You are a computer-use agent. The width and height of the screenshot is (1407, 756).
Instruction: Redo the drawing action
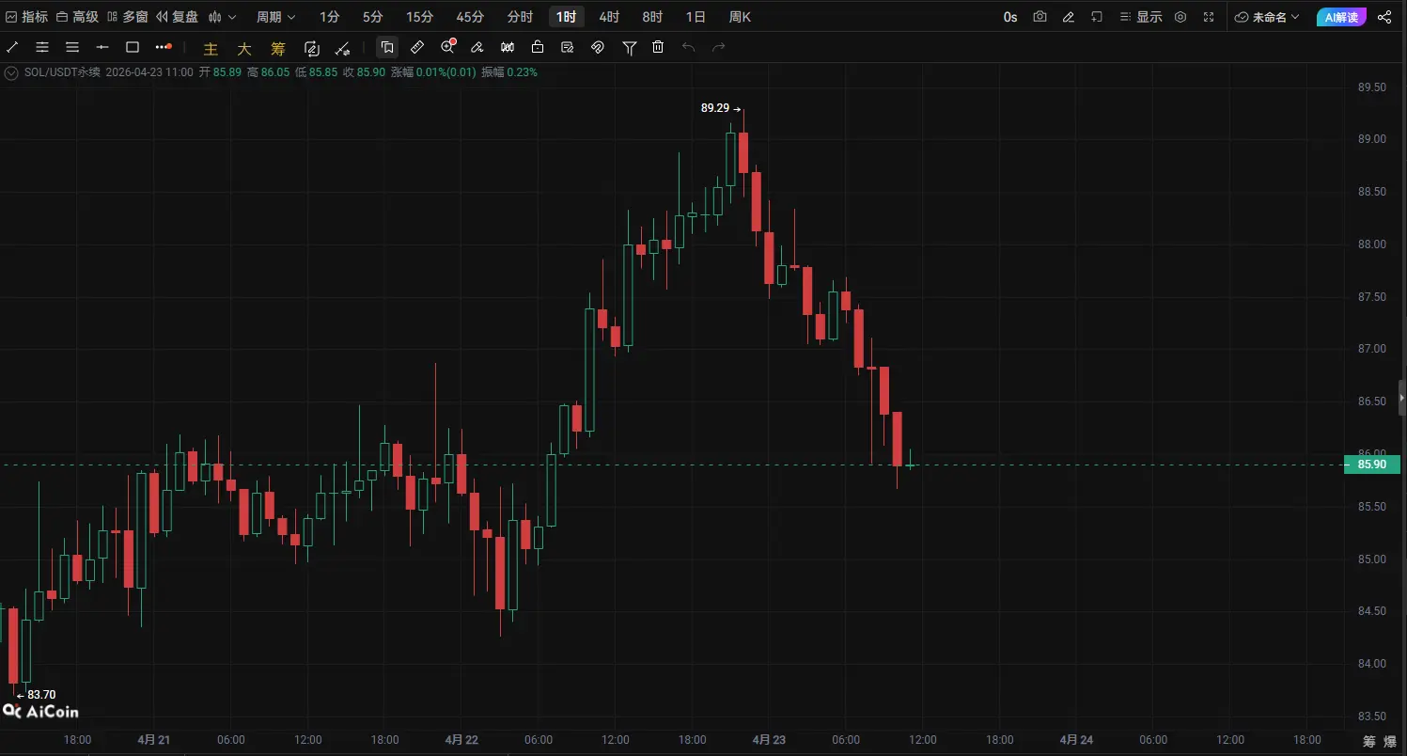(719, 47)
